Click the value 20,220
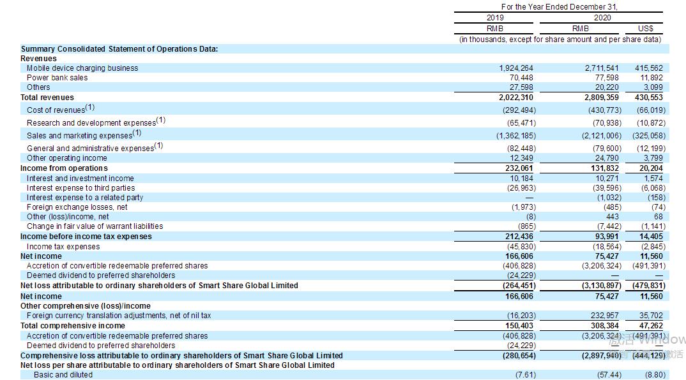Screen dimensions: 686x380 click(x=607, y=87)
